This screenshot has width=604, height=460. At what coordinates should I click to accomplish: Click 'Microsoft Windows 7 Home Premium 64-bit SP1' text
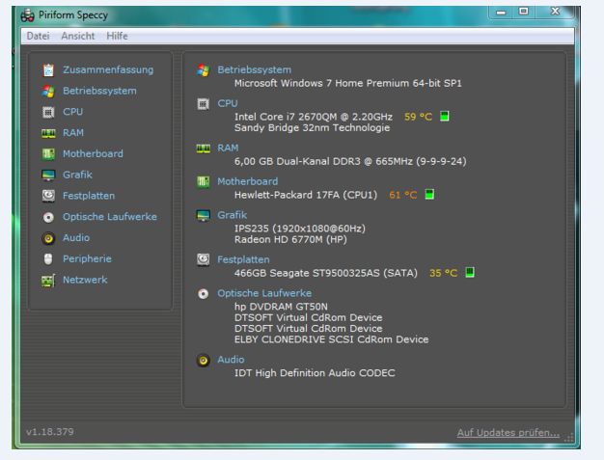tap(348, 83)
